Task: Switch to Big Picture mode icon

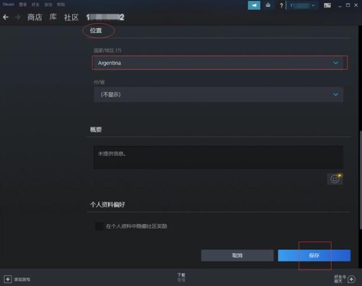Action: coord(327,5)
